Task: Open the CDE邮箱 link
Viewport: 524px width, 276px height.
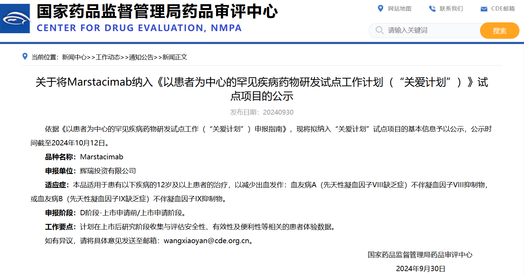Action: [503, 9]
